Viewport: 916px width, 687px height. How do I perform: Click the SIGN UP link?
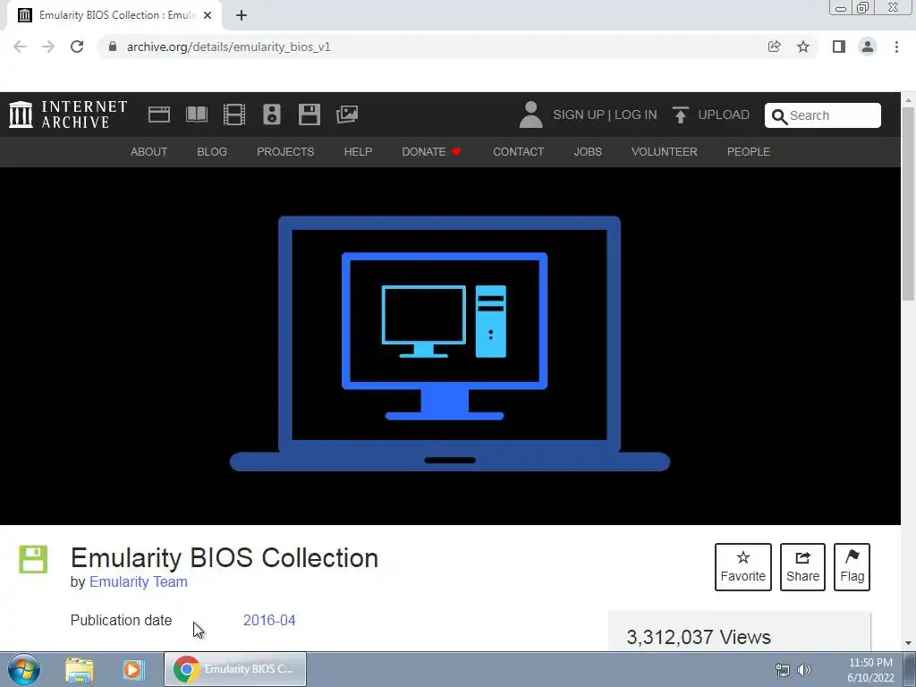[579, 114]
